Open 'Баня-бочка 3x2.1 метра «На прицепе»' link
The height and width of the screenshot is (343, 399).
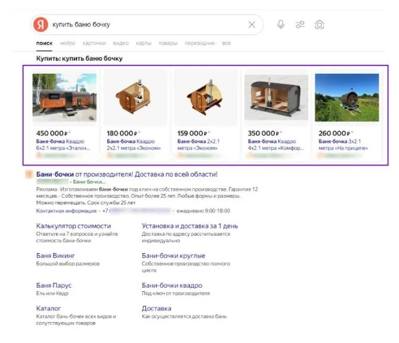tap(343, 145)
